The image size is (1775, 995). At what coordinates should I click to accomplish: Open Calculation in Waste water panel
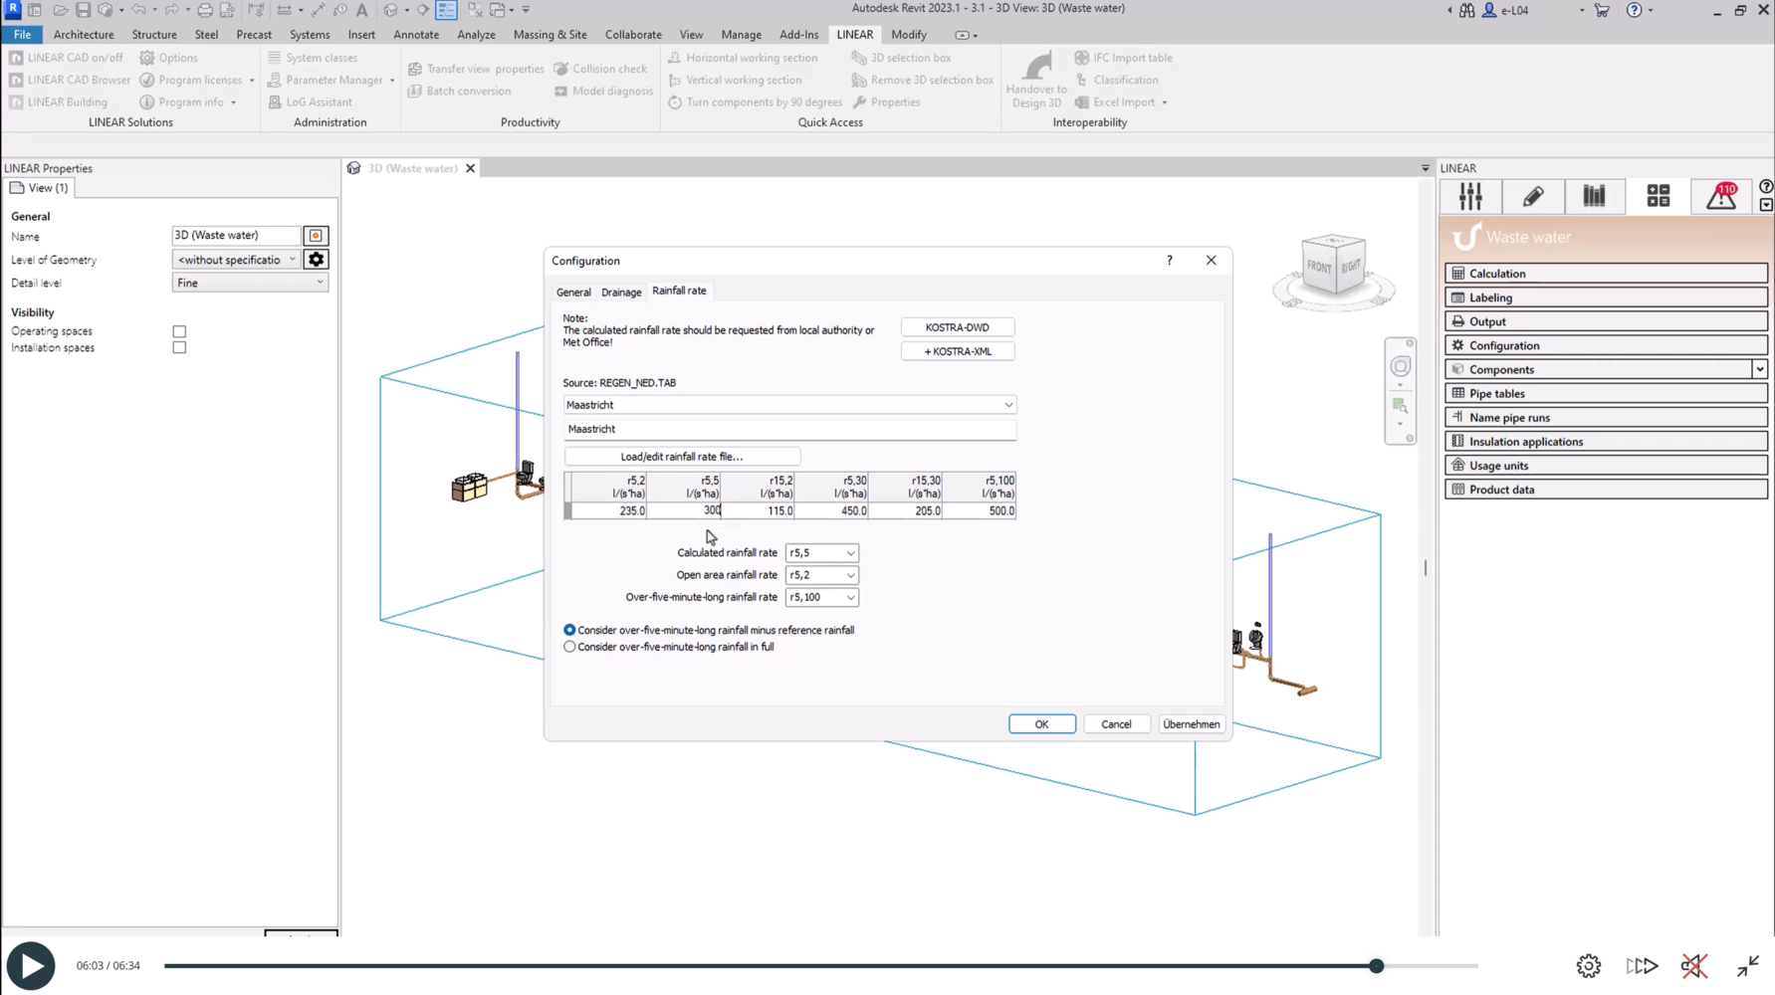point(1605,274)
